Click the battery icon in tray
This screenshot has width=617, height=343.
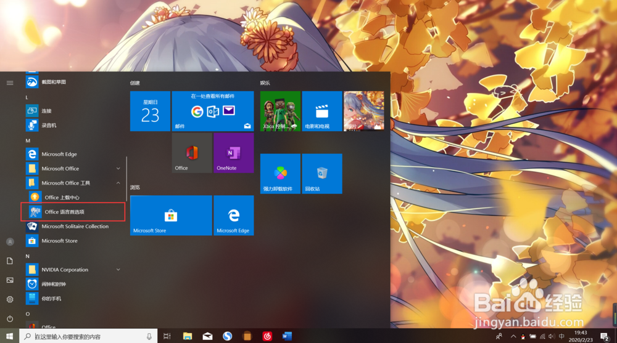532,336
